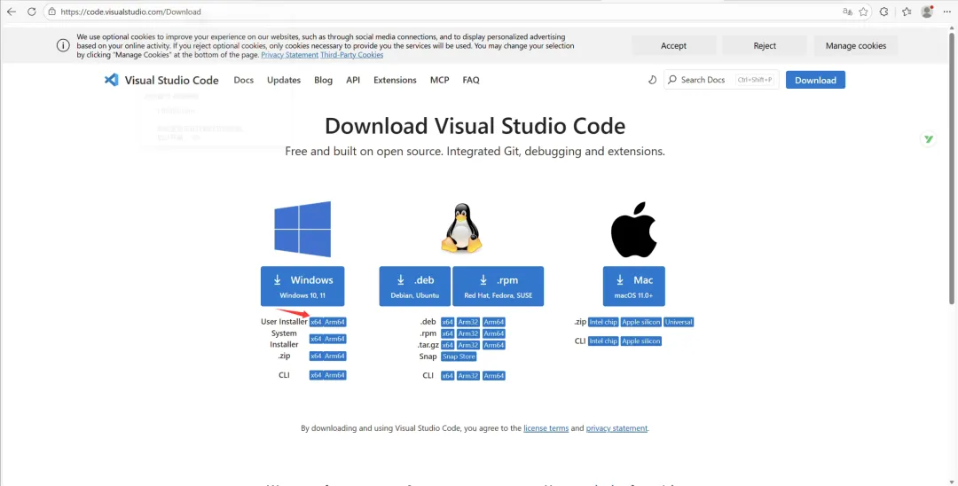
Task: Click the header Download button
Action: click(815, 80)
